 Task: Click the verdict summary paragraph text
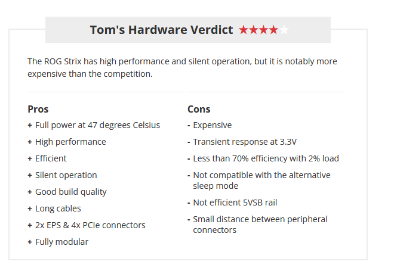[182, 68]
